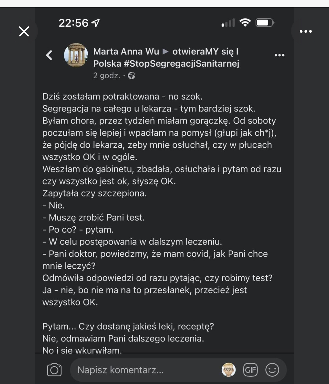Tap the Wi-Fi status icon
This screenshot has width=329, height=384.
coord(245,23)
